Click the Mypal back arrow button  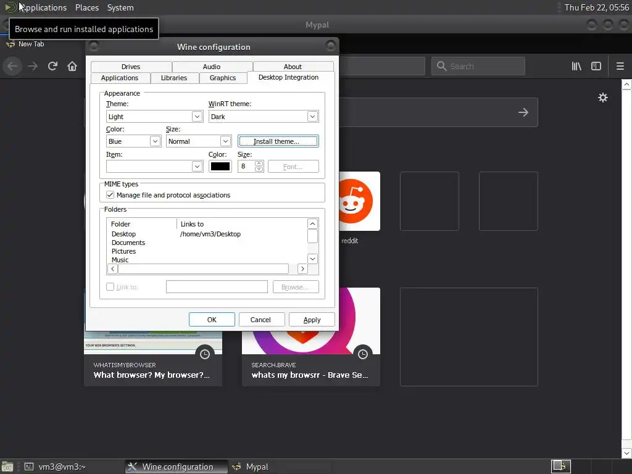coord(12,66)
